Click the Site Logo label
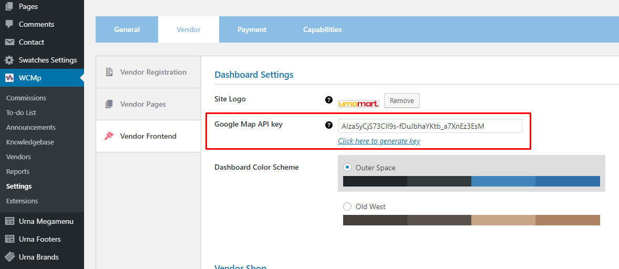Image resolution: width=619 pixels, height=269 pixels. tap(230, 99)
